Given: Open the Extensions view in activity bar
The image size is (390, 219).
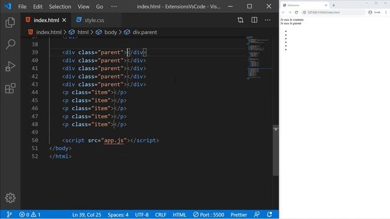Looking at the screenshot, I should point(10,88).
